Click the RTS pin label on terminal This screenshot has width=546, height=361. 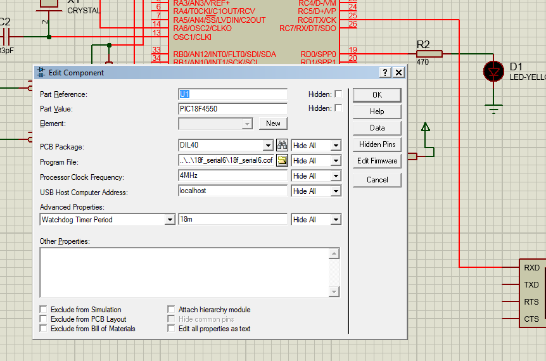click(531, 302)
